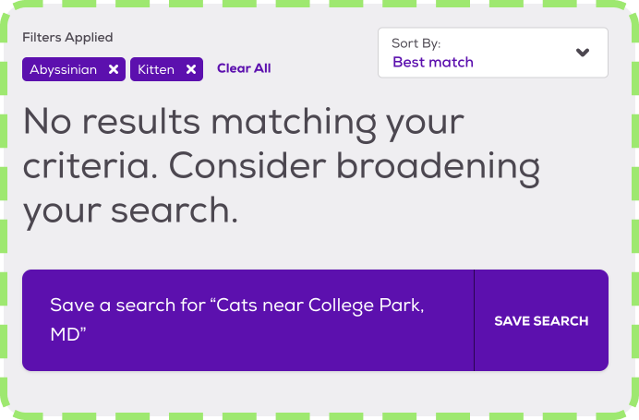Click the Best match sort value
Viewport: 639px width, 420px height.
tap(433, 63)
